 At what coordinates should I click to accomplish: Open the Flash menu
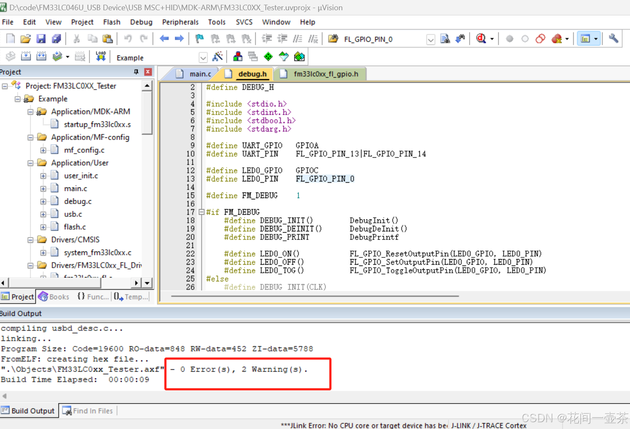pyautogui.click(x=112, y=22)
